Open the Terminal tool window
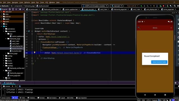179x101 pixels. click(x=41, y=98)
